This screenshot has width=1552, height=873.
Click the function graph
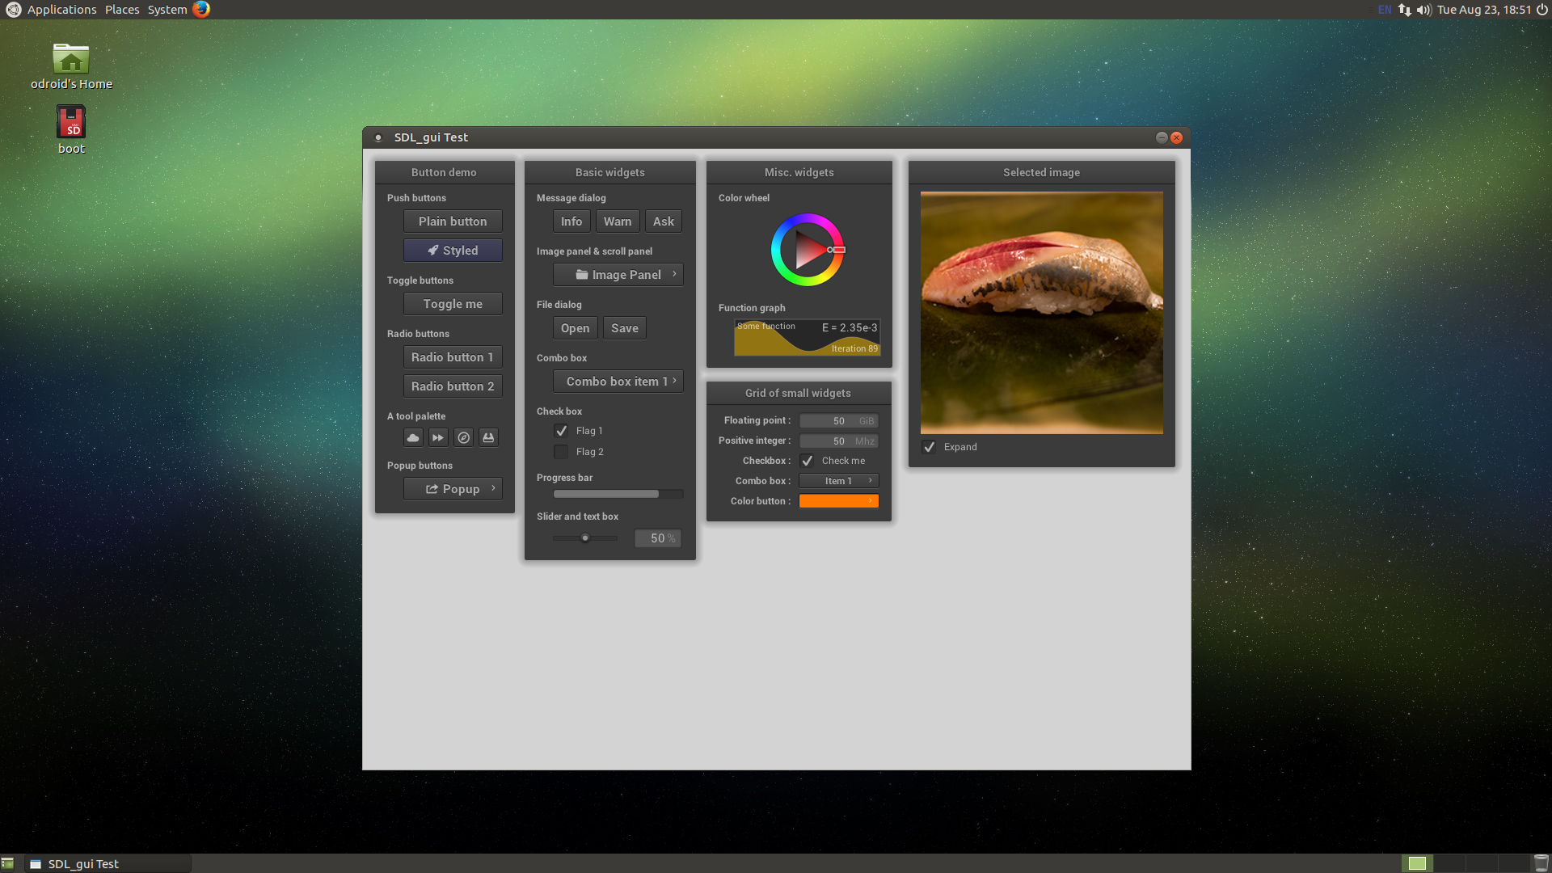[807, 337]
